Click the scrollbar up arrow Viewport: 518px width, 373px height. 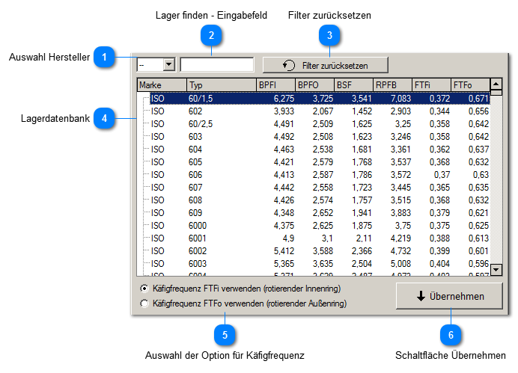click(x=496, y=84)
